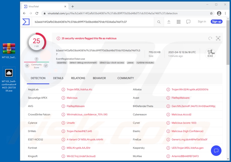The image size is (231, 162).
Task: Click the Artemis!BB4489EF3AF3 result
Action: (185, 156)
